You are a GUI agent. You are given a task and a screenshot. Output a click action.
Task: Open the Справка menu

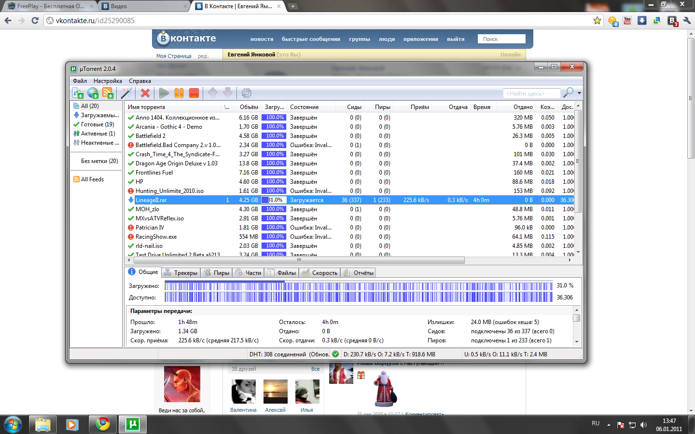click(140, 81)
